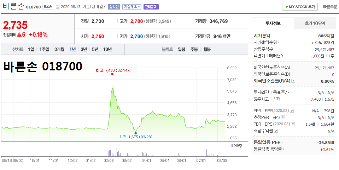The height and width of the screenshot is (170, 339).
Task: Open the 빠른주문 menu
Action: point(331,7)
